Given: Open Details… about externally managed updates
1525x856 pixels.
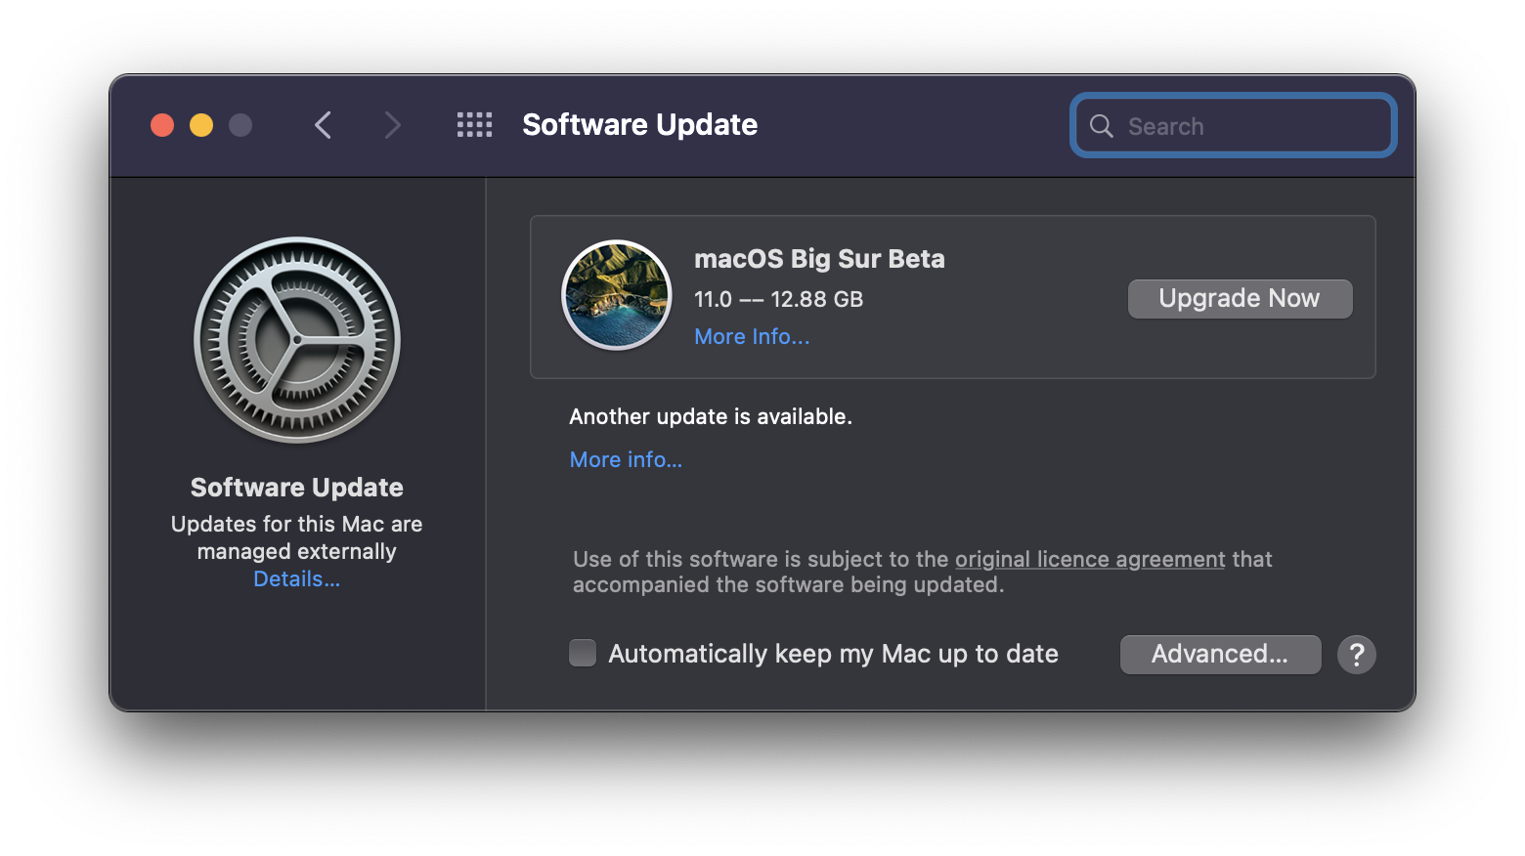Looking at the screenshot, I should pyautogui.click(x=296, y=579).
